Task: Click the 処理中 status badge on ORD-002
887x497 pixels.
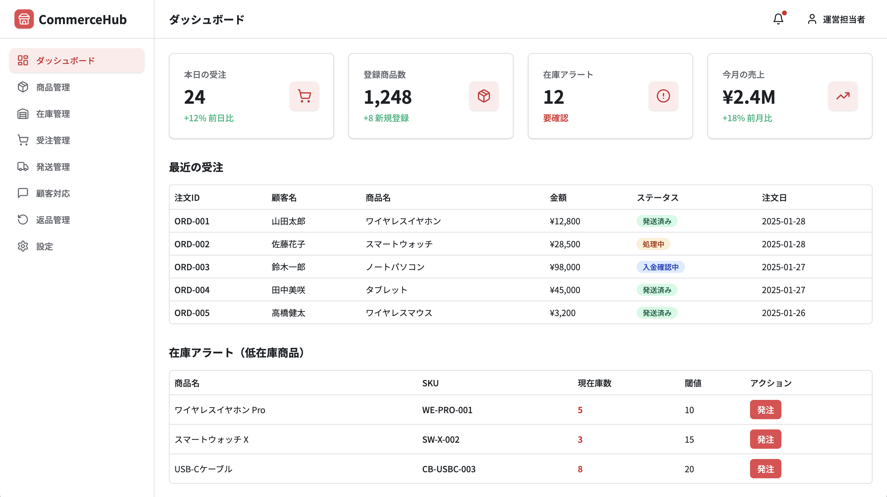Action: (653, 244)
